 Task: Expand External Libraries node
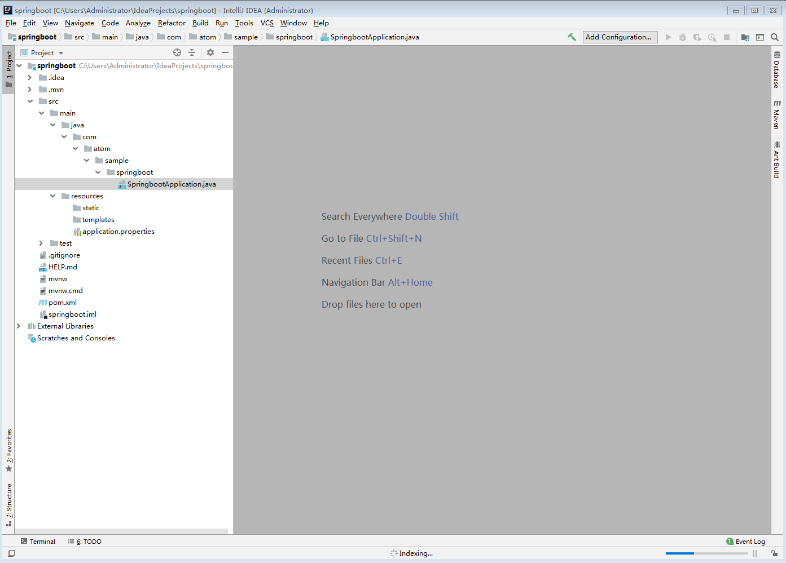coord(19,326)
